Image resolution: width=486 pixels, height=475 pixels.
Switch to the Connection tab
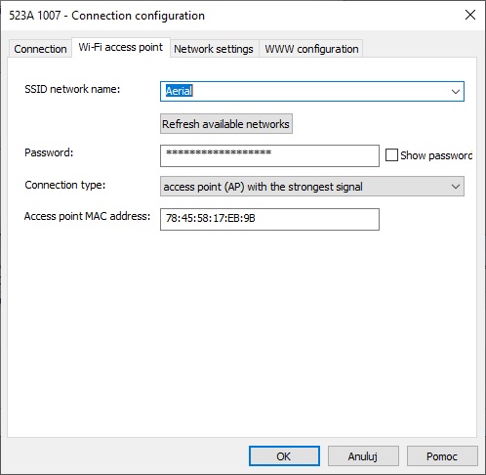coord(40,49)
